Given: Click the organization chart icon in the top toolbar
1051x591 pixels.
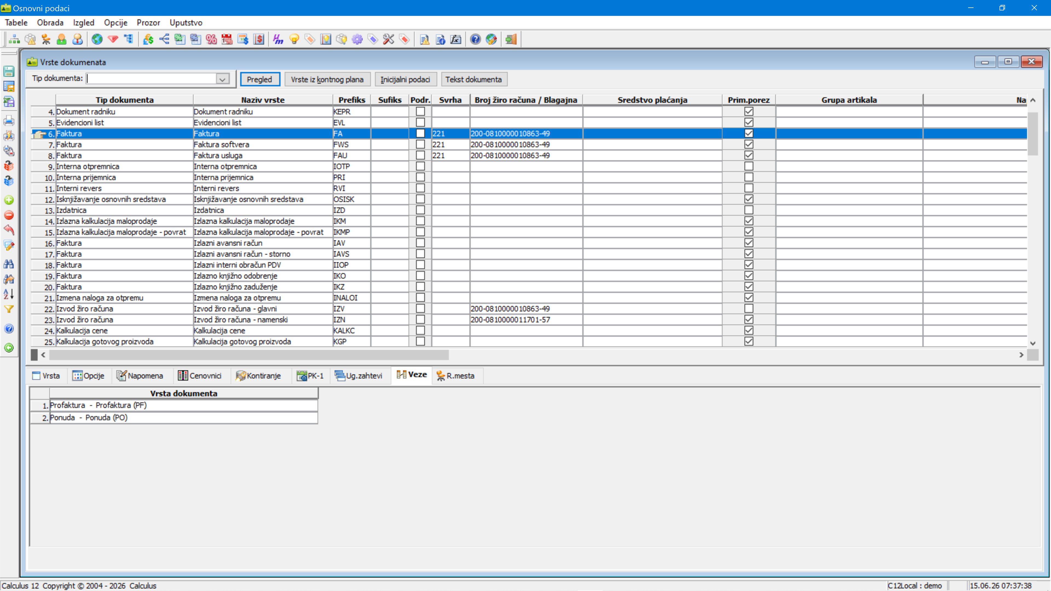Looking at the screenshot, I should pos(14,39).
